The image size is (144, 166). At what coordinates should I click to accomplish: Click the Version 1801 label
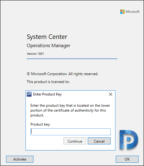pos(35,54)
